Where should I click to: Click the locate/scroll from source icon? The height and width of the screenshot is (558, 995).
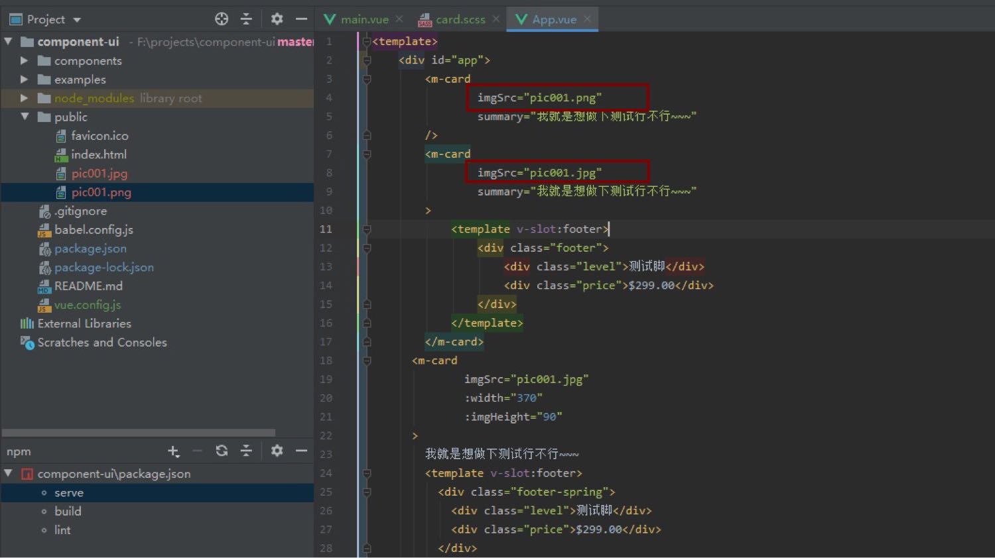tap(222, 19)
